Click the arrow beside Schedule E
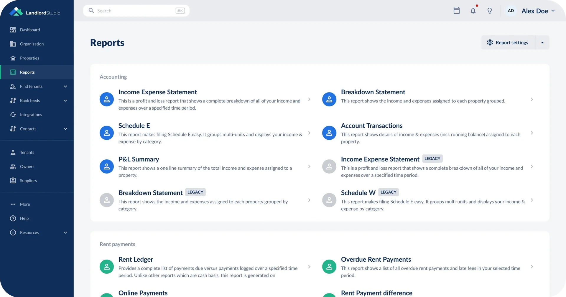The width and height of the screenshot is (566, 297). point(309,133)
